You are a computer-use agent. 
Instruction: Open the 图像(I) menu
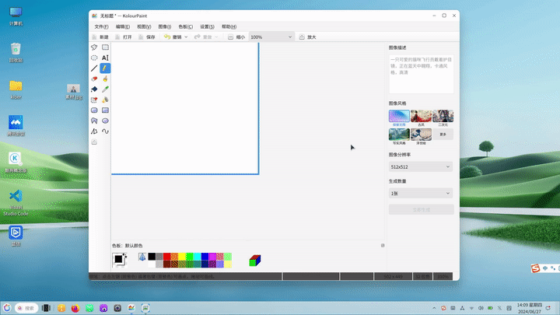coord(165,26)
